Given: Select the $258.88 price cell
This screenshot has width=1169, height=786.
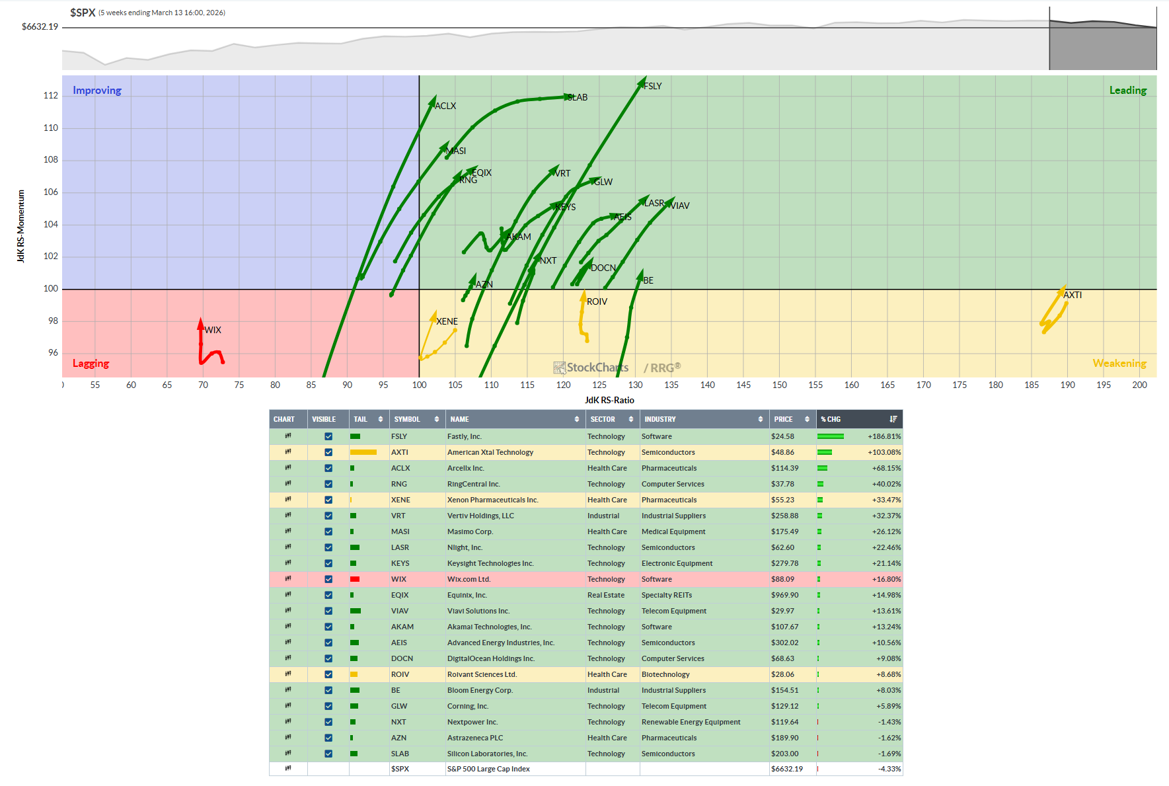Looking at the screenshot, I should [x=792, y=516].
